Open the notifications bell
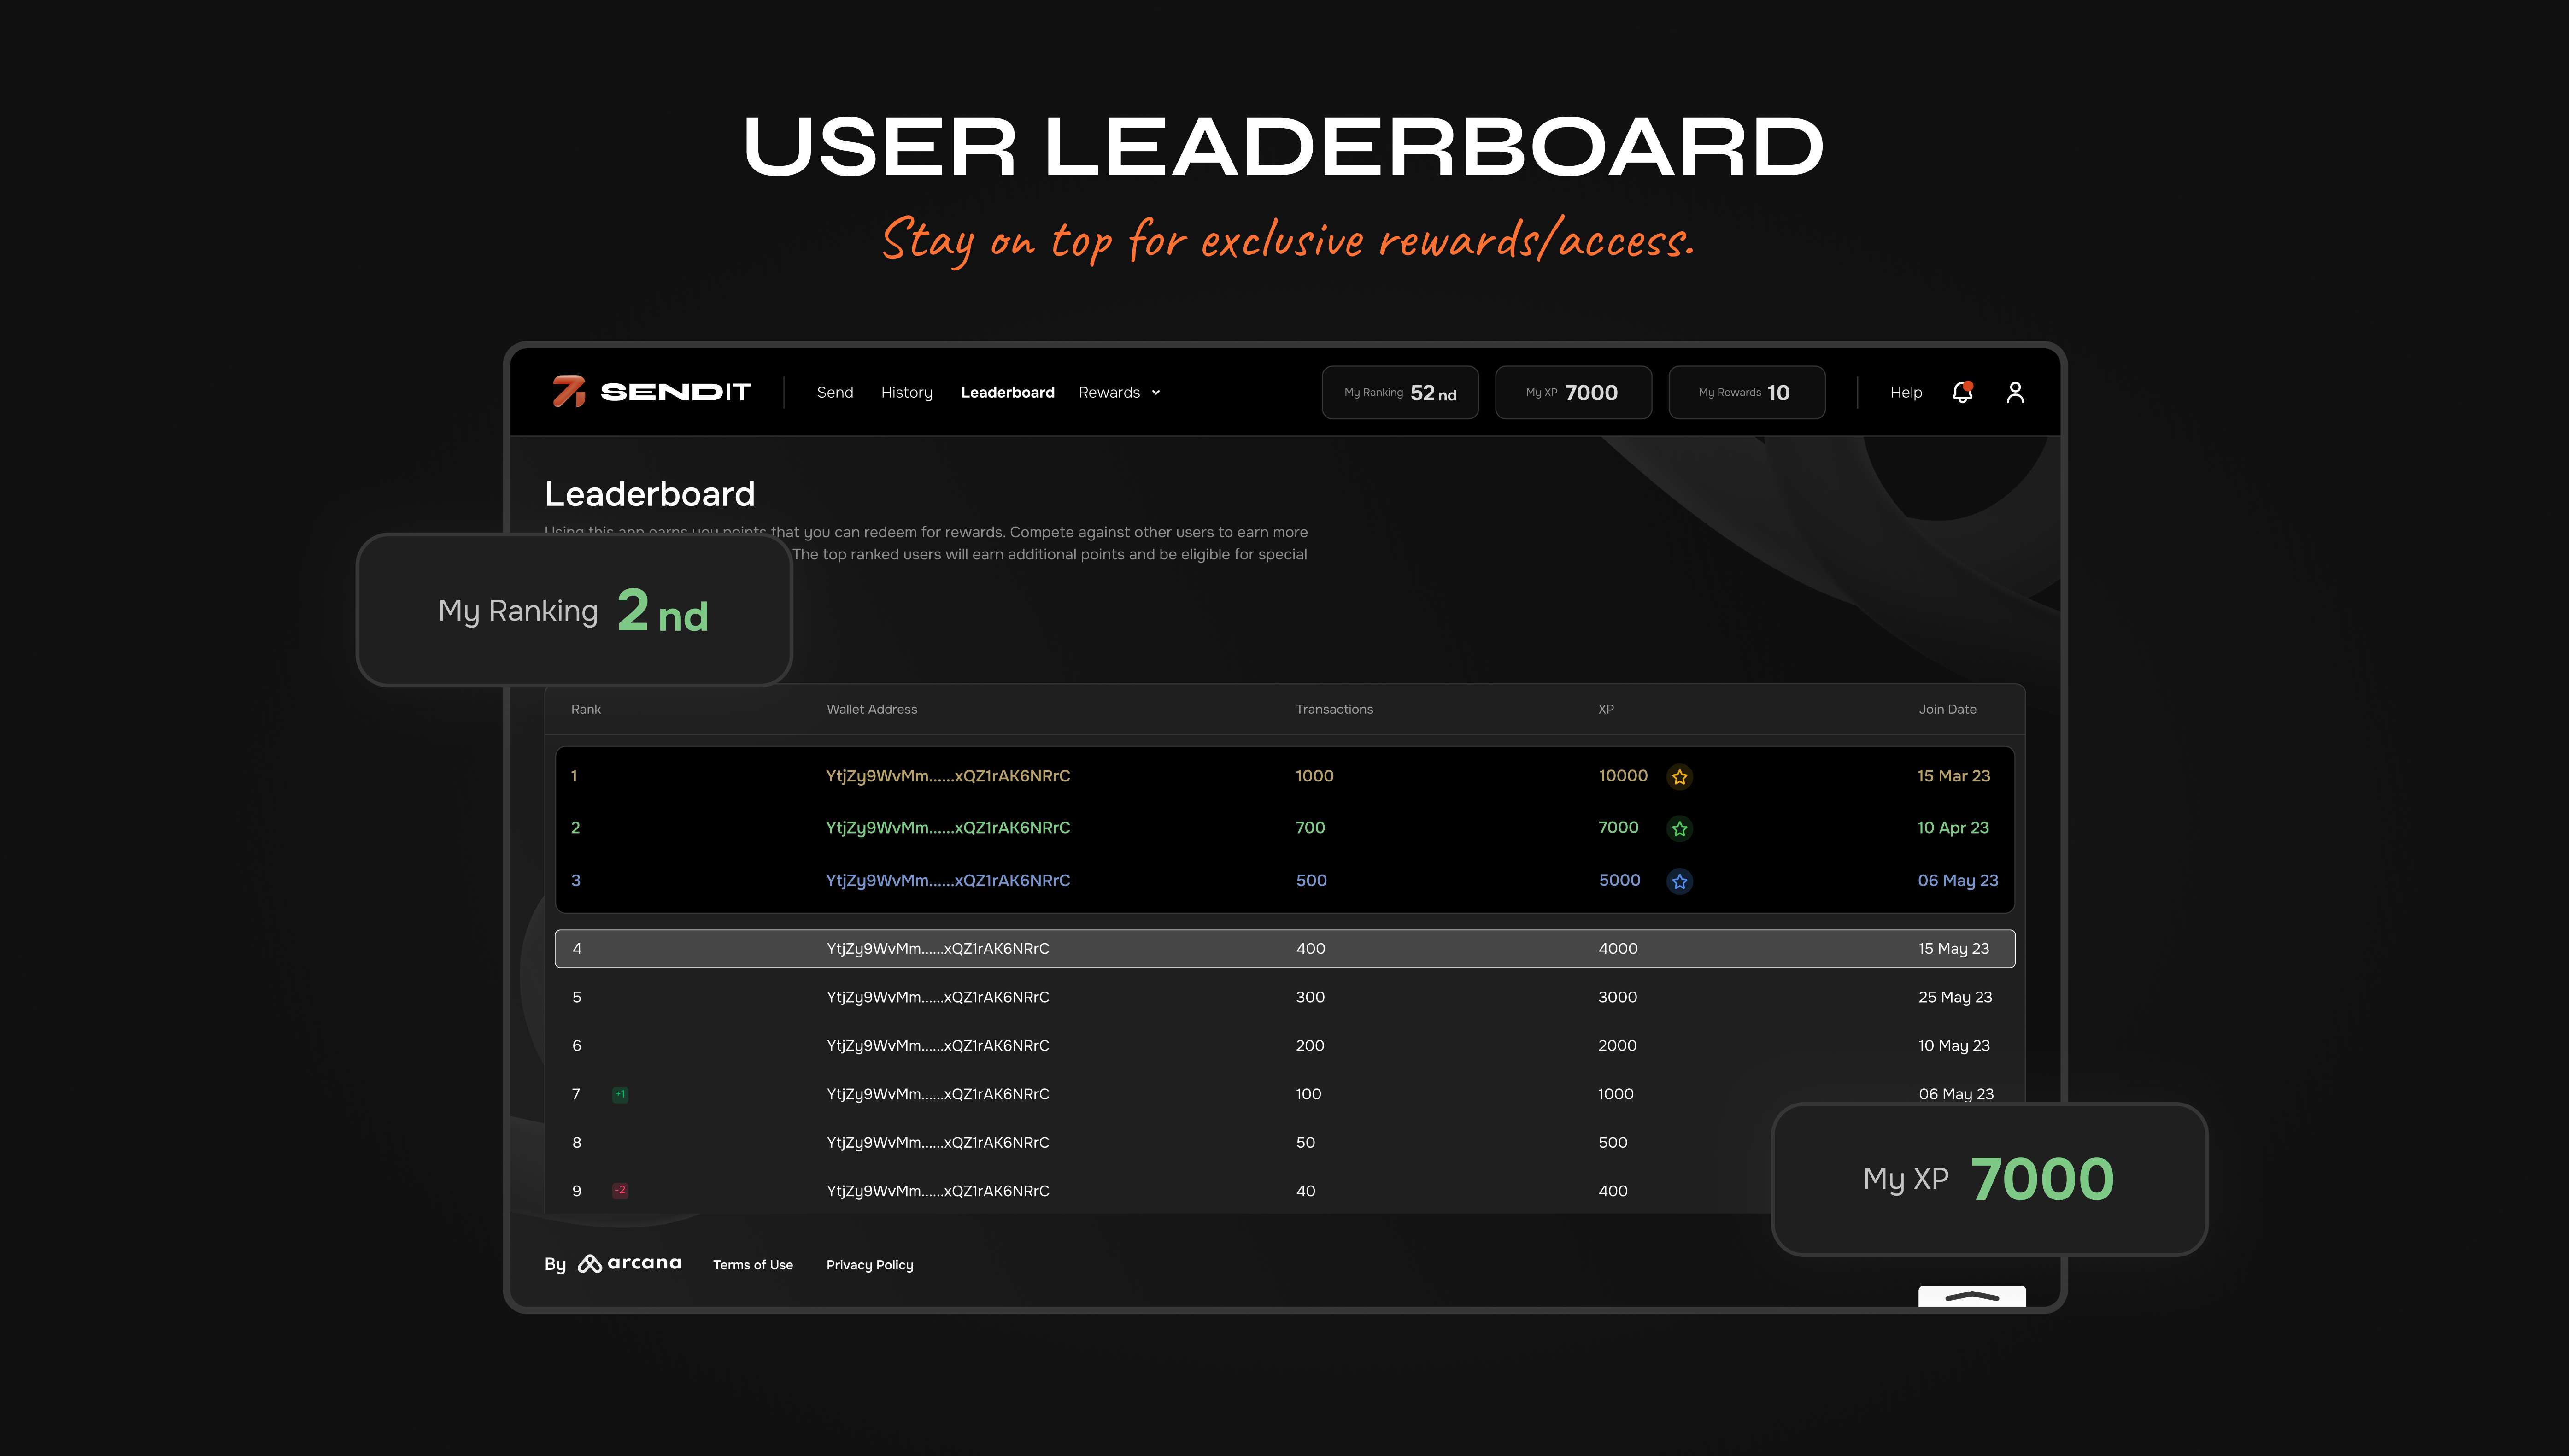Viewport: 2569px width, 1456px height. click(1962, 392)
